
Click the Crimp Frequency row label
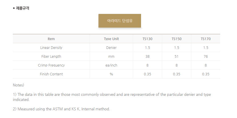click(x=51, y=65)
